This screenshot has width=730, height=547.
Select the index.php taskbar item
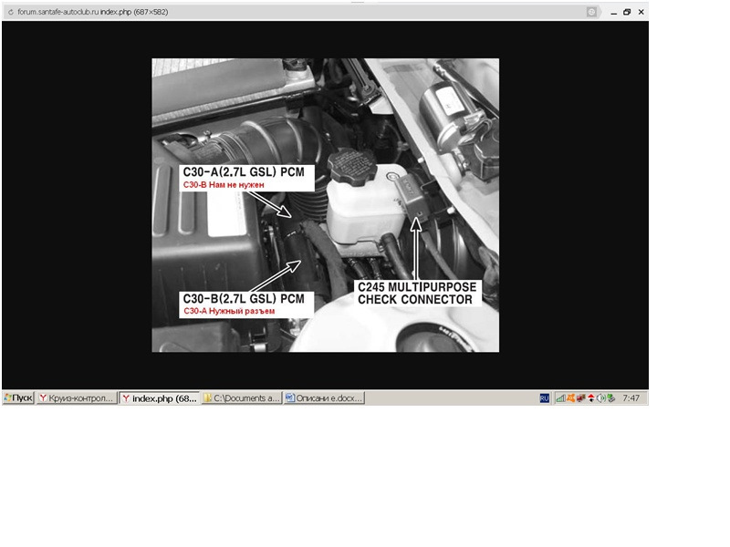coord(160,398)
